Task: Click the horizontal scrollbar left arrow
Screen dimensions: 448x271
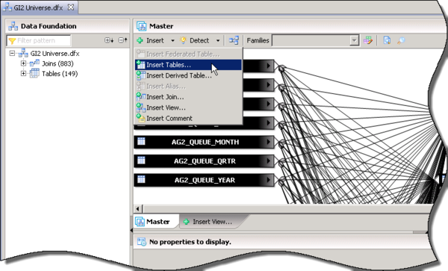Action: [137, 209]
